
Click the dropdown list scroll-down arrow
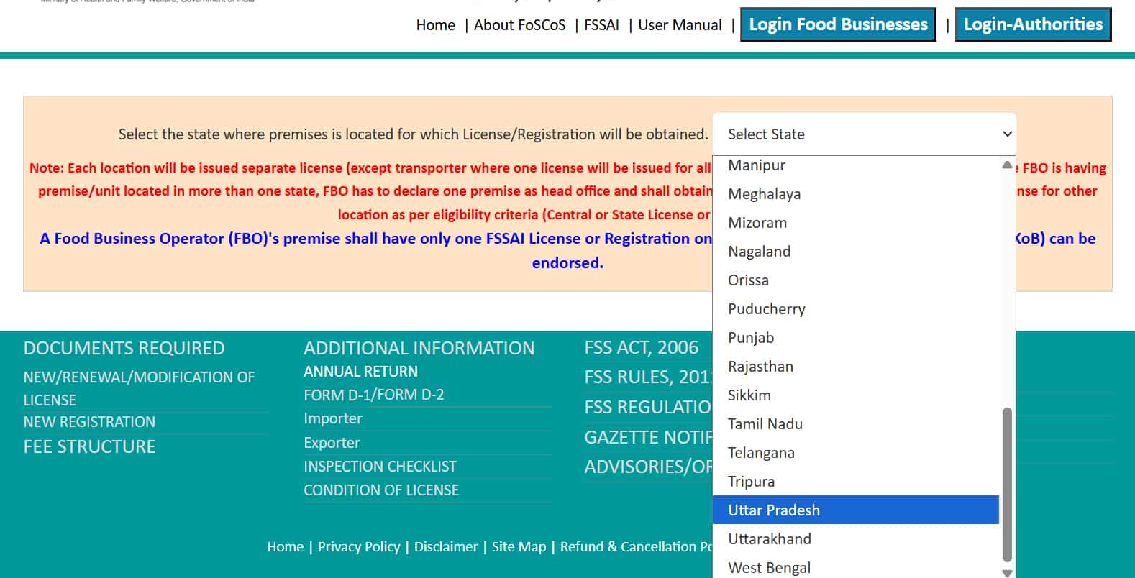tap(1007, 573)
